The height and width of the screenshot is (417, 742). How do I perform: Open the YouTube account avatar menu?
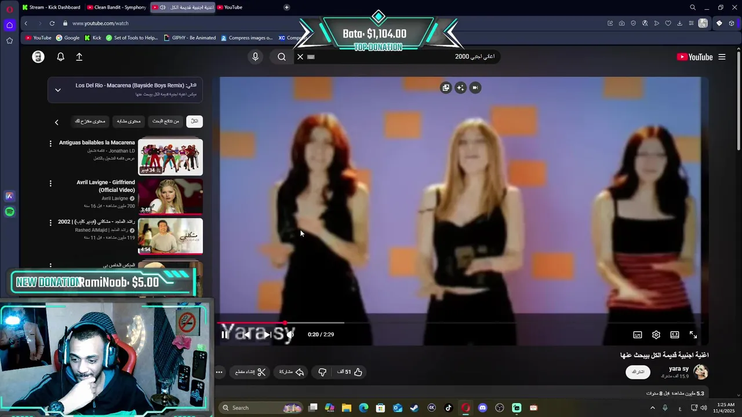[x=38, y=57]
